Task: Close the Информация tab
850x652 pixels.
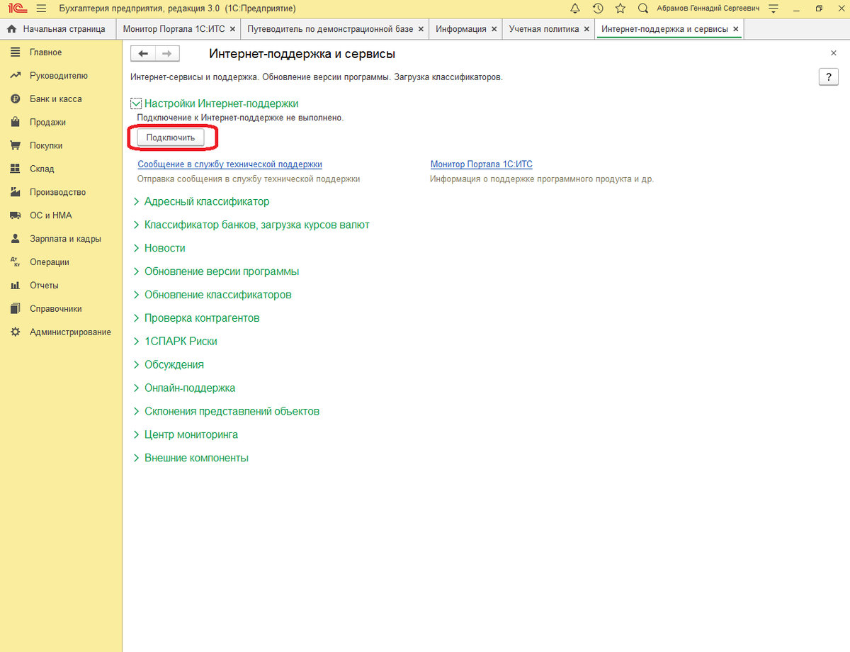Action: (495, 29)
